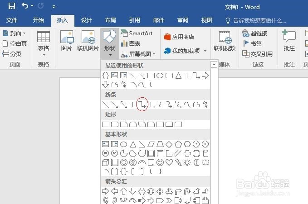Image resolution: width=308 pixels, height=204 pixels.
Task: Select the double-arrow line under 线条
Action: (124, 104)
